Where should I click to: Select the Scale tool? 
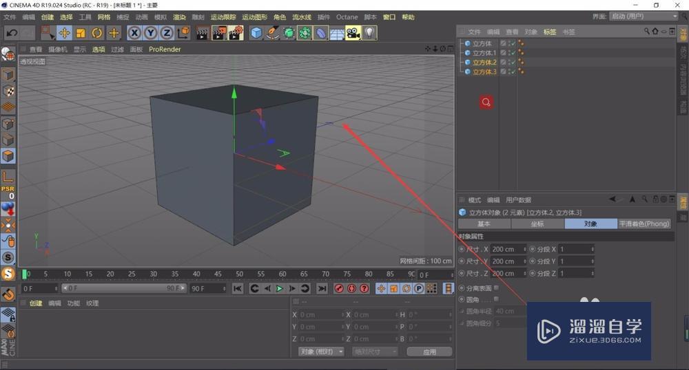click(81, 33)
